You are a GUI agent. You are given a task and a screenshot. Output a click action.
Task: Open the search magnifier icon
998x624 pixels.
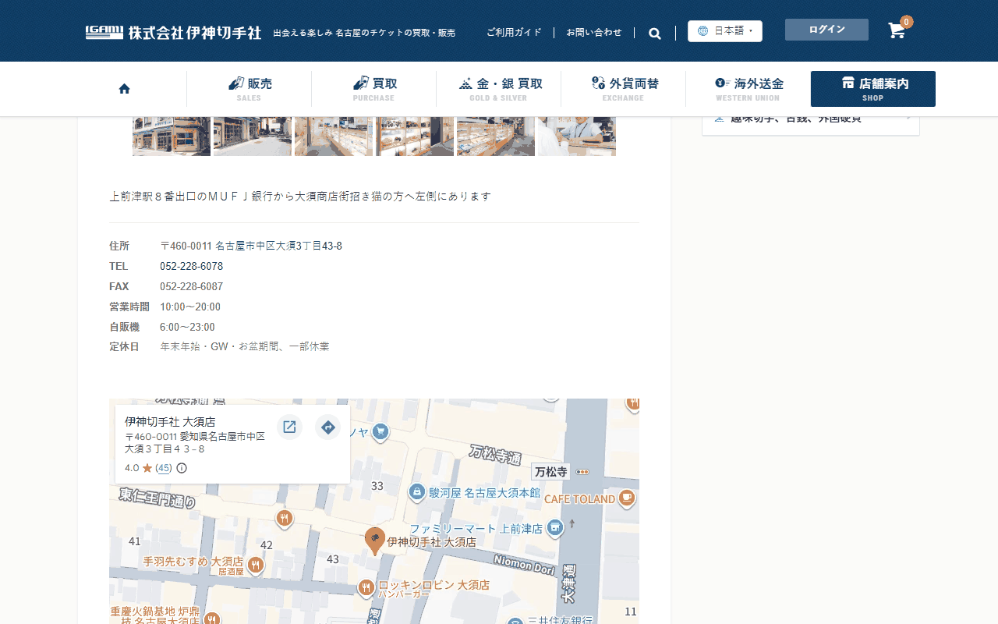tap(655, 34)
